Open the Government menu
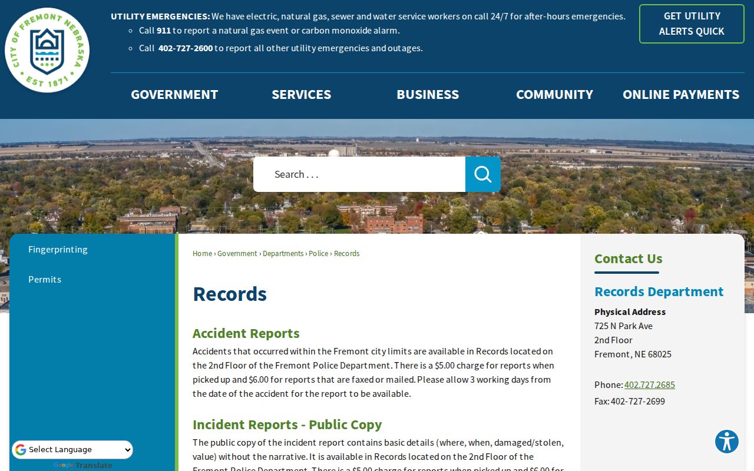 pyautogui.click(x=174, y=94)
